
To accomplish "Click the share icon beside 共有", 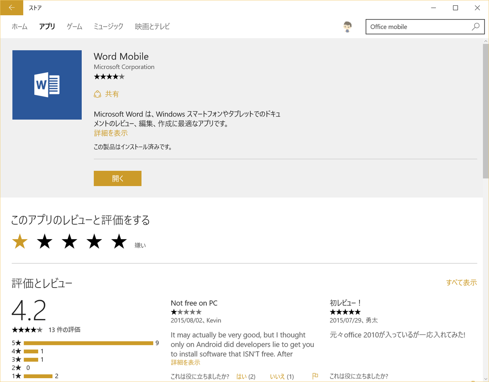I will (x=97, y=94).
